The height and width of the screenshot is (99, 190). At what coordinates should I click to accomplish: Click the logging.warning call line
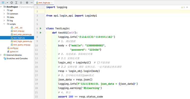(x=80, y=88)
